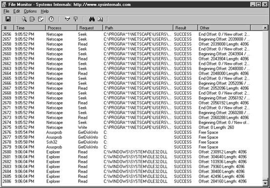
Task: Select row number 2656
Action: coord(7,34)
